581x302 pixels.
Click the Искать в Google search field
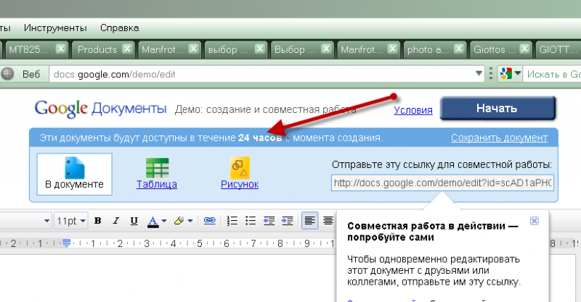(x=552, y=75)
